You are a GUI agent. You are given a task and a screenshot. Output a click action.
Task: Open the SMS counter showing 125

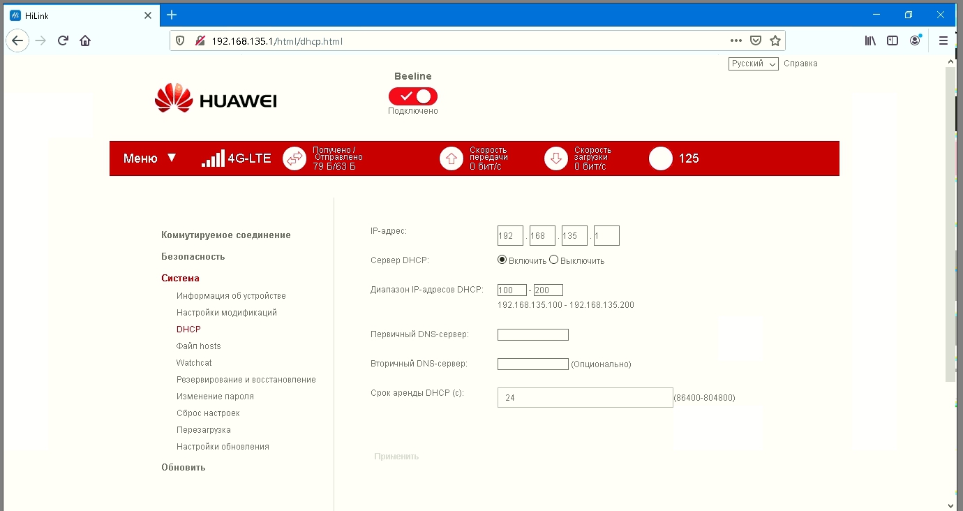(660, 158)
